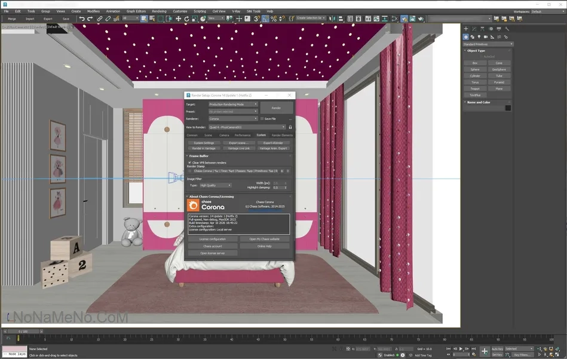Select the Move tool in toolbar
The height and width of the screenshot is (359, 567).
178,19
